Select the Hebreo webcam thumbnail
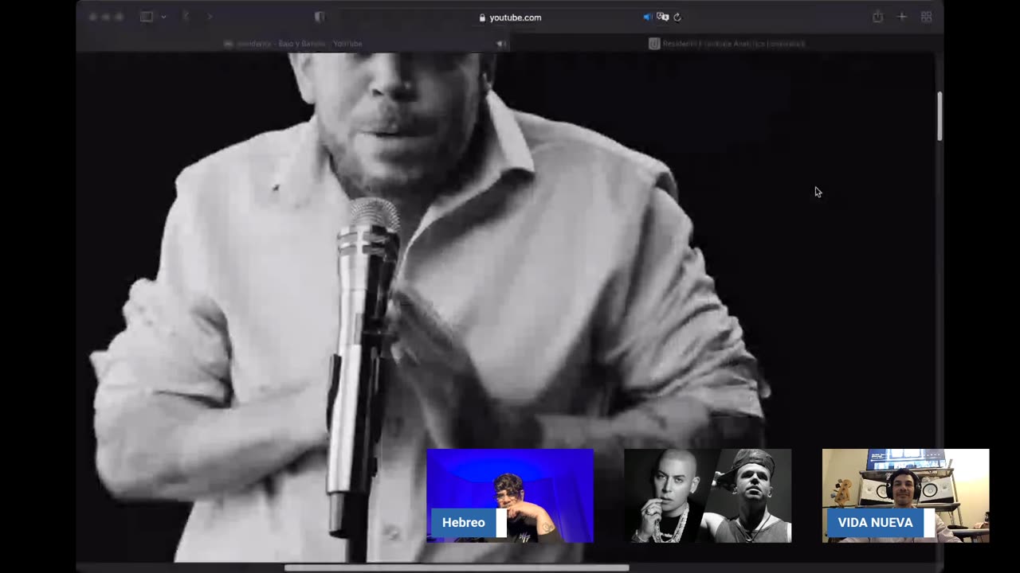This screenshot has width=1020, height=573. click(x=510, y=496)
